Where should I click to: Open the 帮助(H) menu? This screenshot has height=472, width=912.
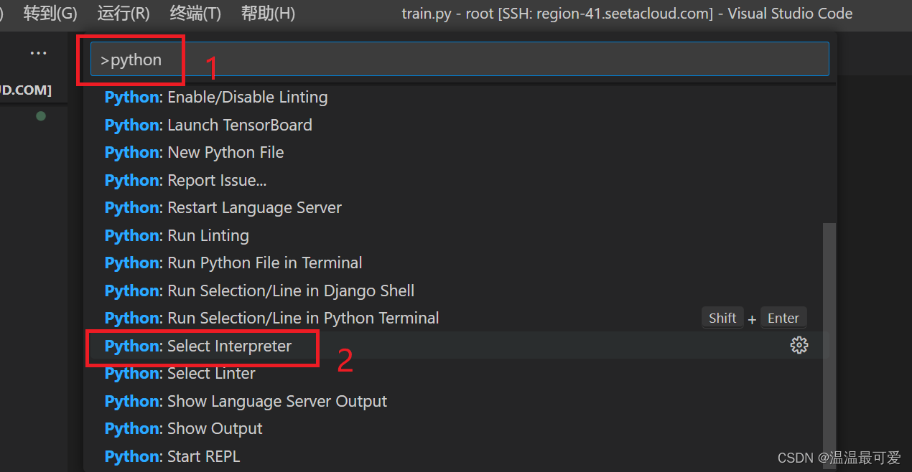click(x=269, y=13)
